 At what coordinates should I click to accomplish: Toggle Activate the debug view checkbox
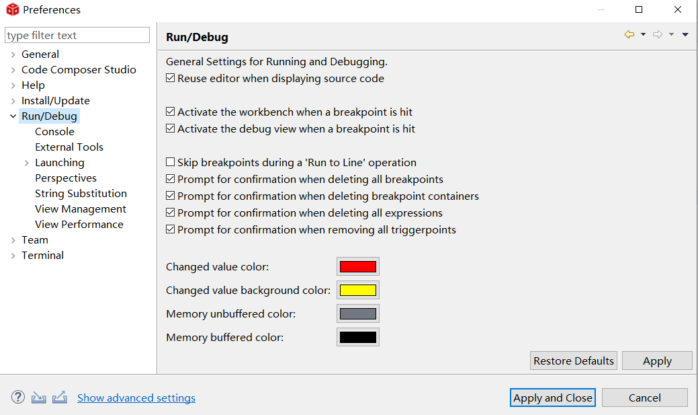pyautogui.click(x=171, y=129)
